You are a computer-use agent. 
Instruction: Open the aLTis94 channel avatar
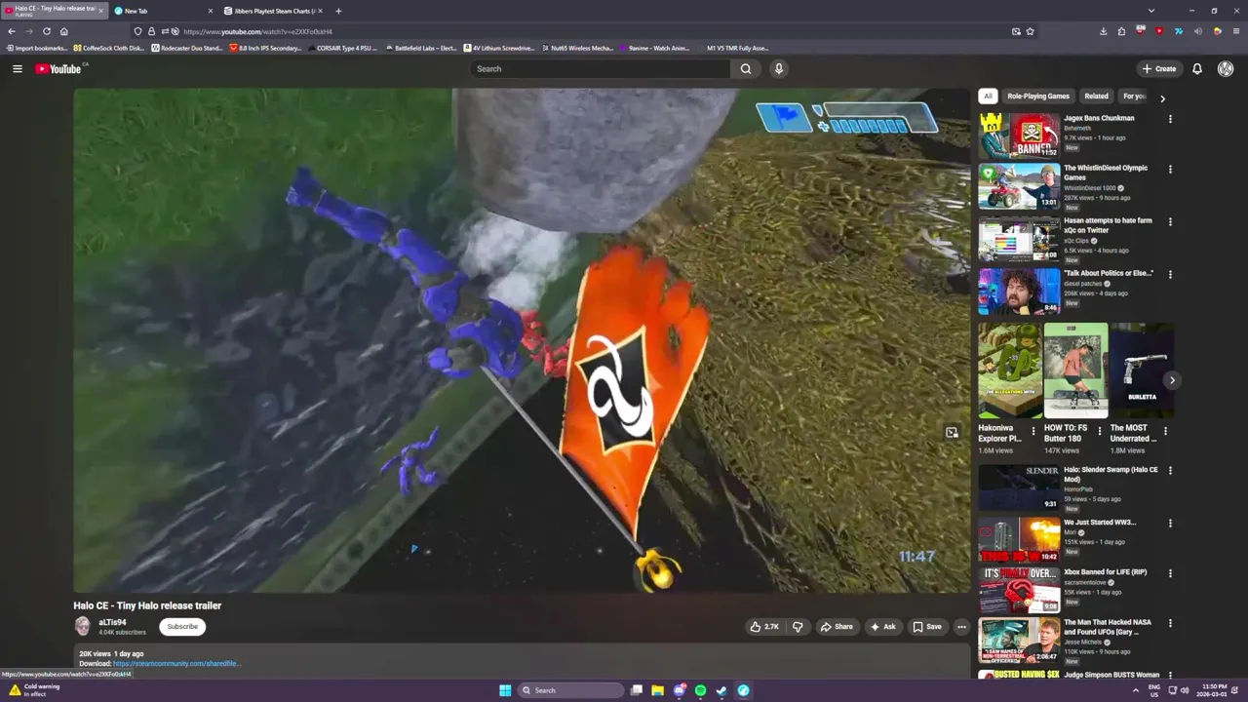[83, 626]
